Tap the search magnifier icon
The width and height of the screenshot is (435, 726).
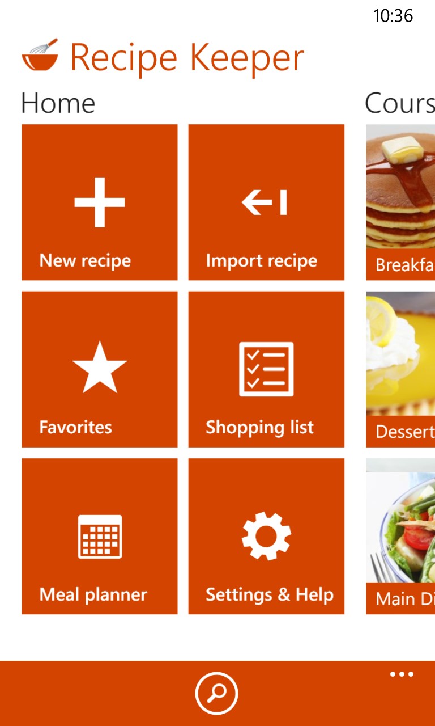click(217, 693)
